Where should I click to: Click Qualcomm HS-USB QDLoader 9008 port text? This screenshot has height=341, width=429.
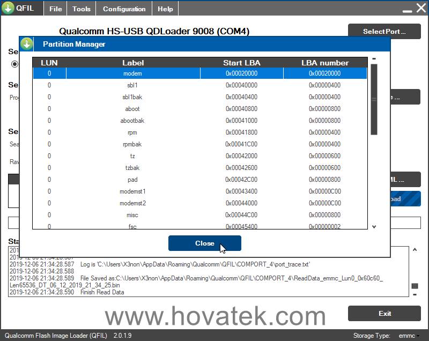click(154, 31)
